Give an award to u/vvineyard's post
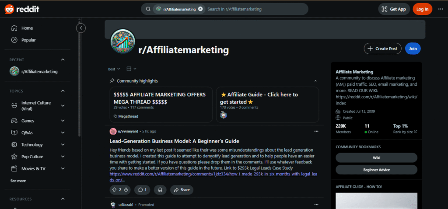This screenshot has height=209, width=448. 160,190
